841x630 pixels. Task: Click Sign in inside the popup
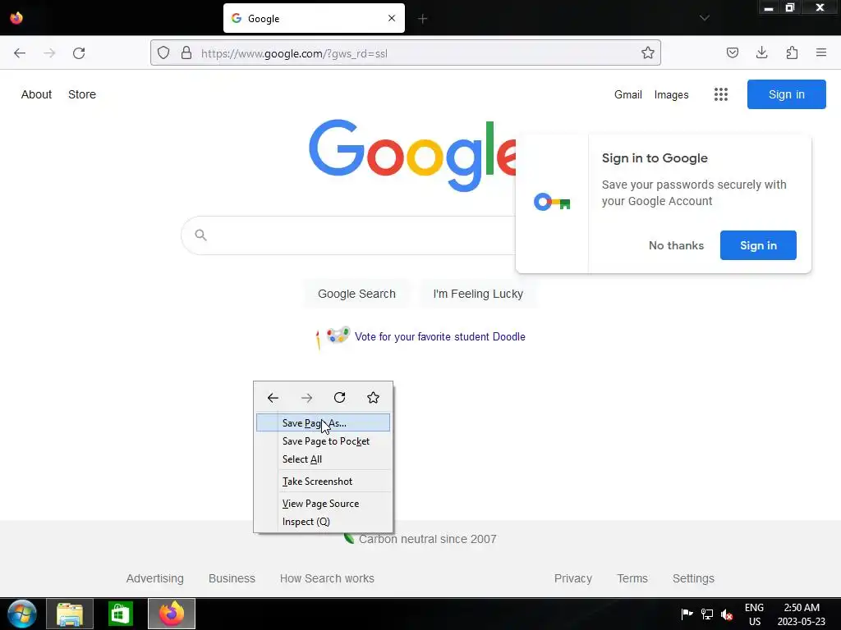(758, 245)
